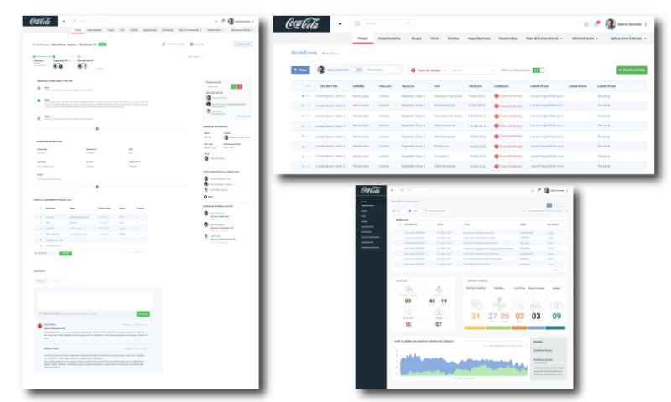Tick the checkbox in the third Workflows table row
This screenshot has width=671, height=402.
point(297,116)
